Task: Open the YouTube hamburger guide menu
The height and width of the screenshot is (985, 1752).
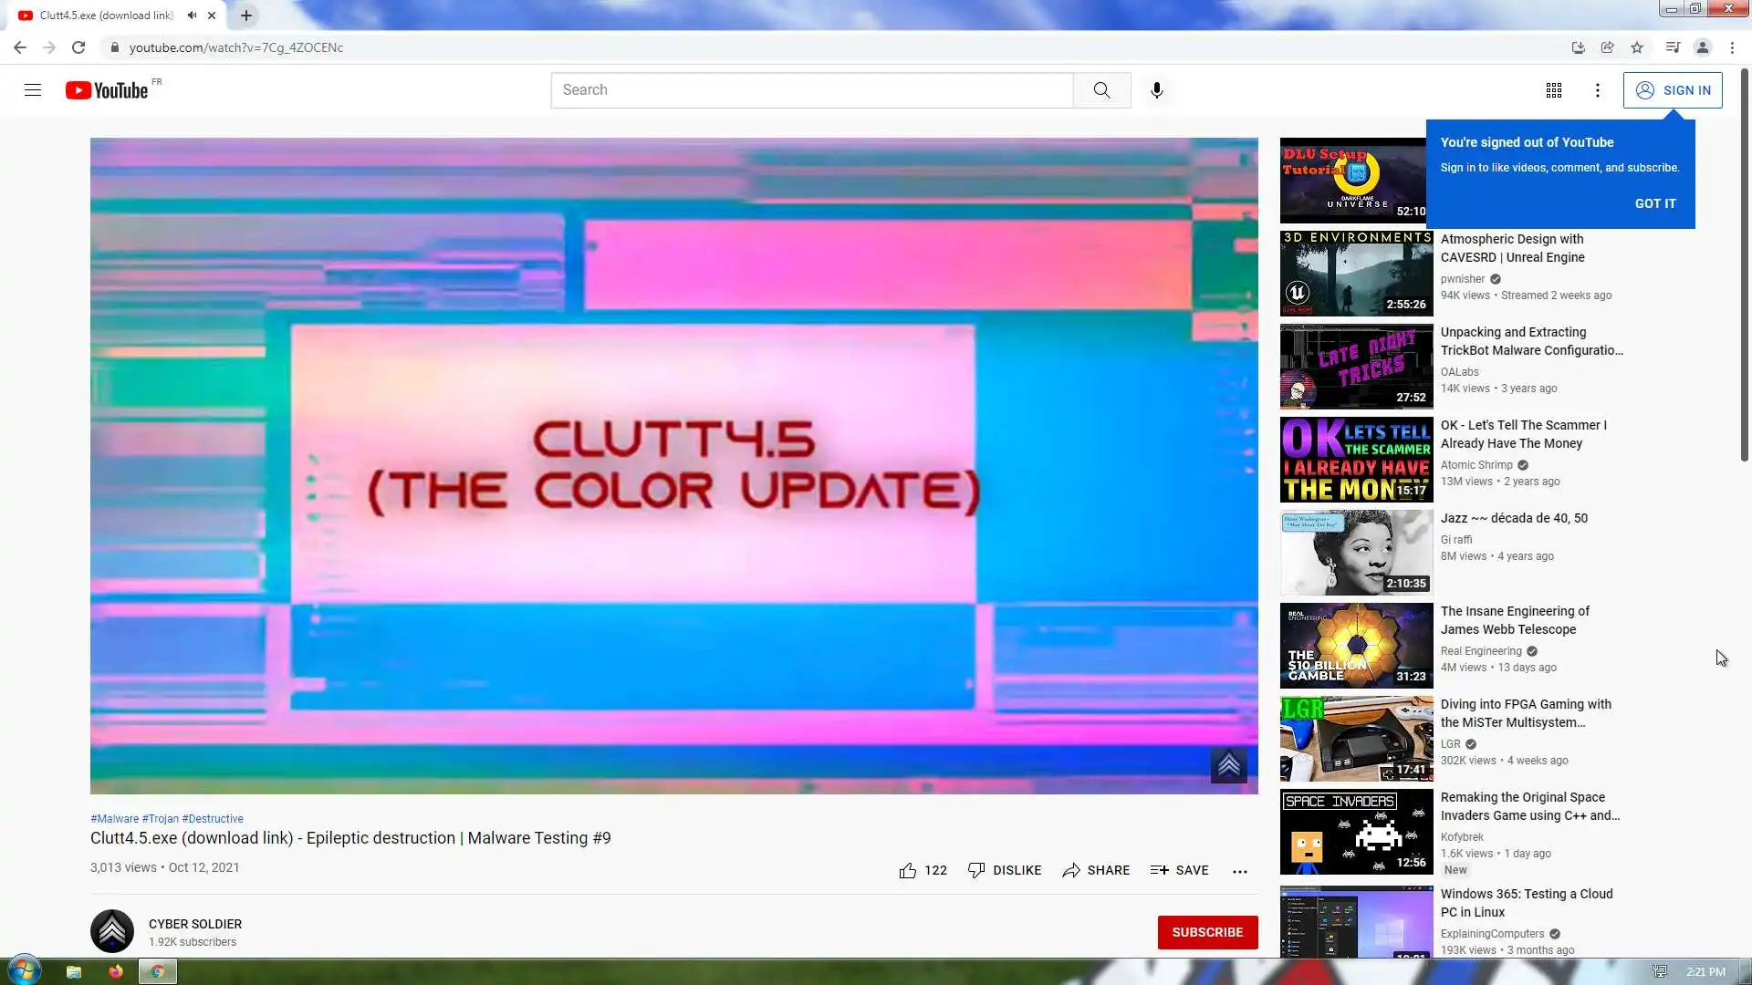Action: tap(33, 90)
